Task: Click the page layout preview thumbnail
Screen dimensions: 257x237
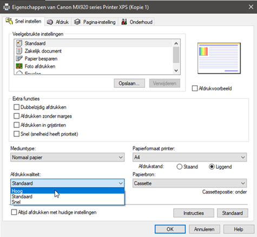Action: click(219, 58)
